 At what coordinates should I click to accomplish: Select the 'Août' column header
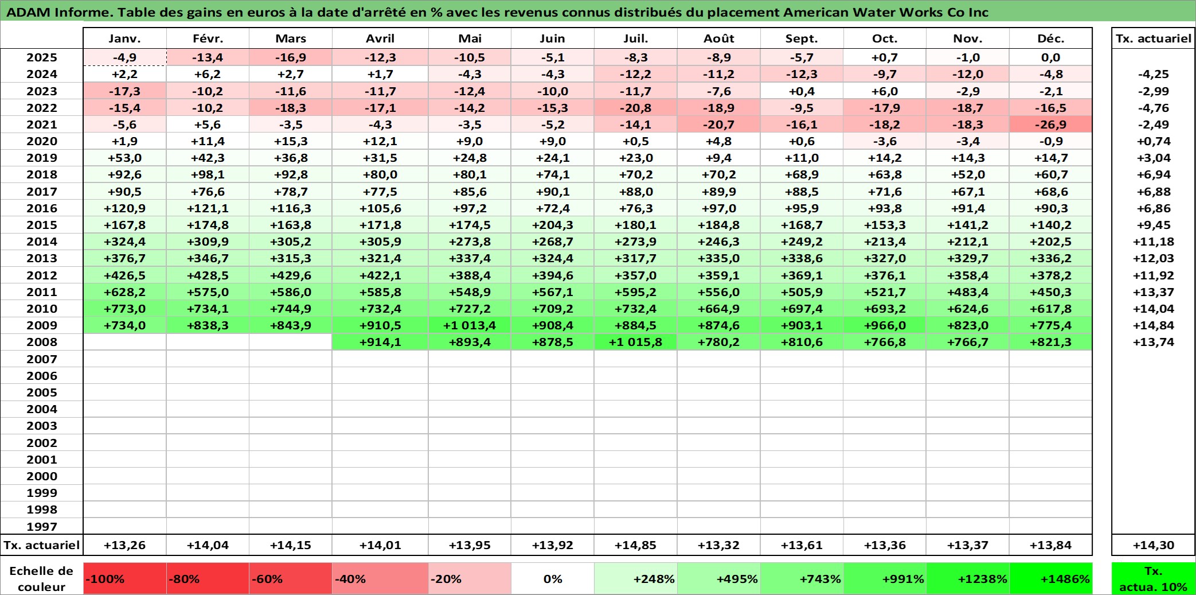719,38
